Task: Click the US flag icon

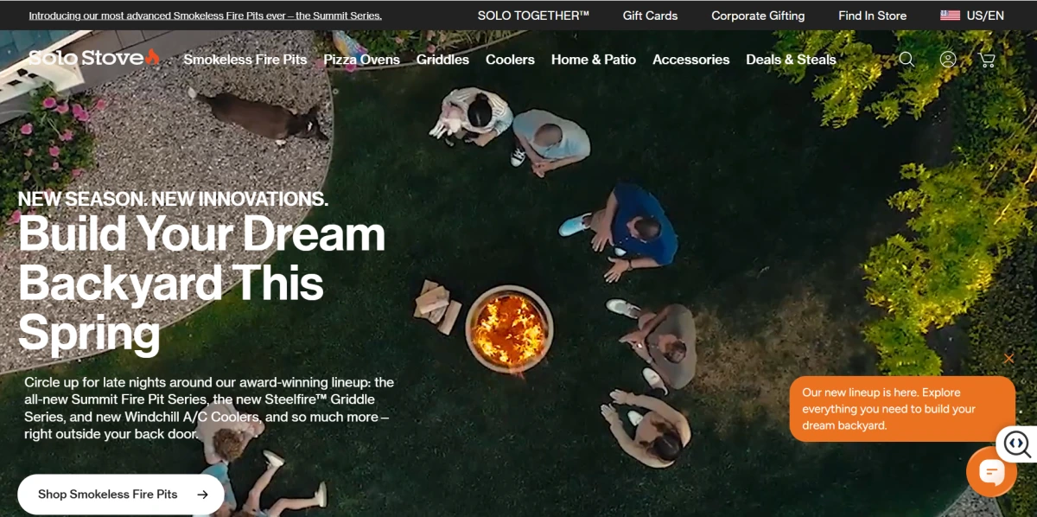Action: point(950,16)
